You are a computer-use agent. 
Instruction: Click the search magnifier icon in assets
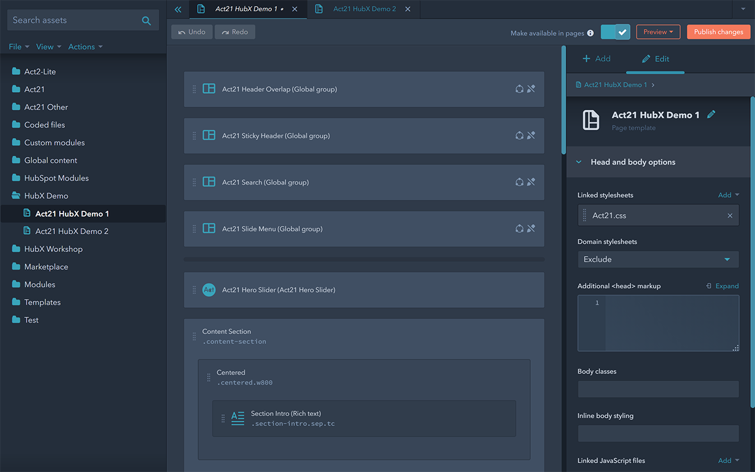[x=146, y=21]
